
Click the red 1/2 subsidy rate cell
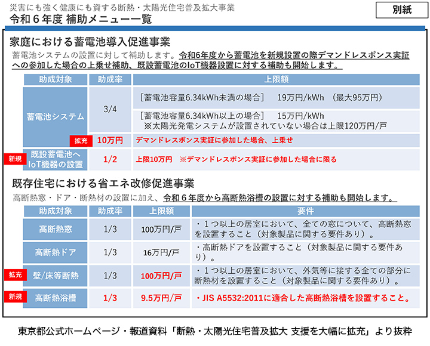coord(110,159)
